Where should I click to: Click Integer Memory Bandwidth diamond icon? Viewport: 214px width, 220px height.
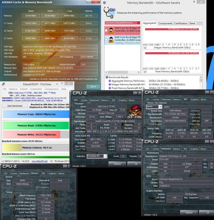pyautogui.click(x=110, y=84)
